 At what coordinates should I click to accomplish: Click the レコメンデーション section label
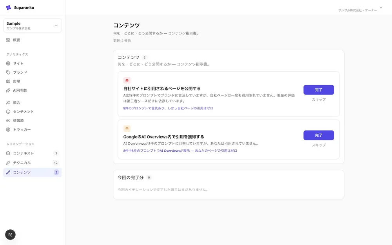click(x=20, y=144)
